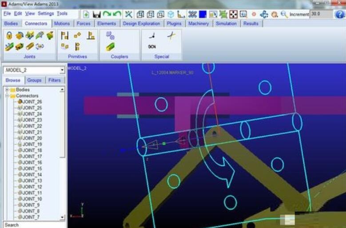Open the View menu

point(30,14)
